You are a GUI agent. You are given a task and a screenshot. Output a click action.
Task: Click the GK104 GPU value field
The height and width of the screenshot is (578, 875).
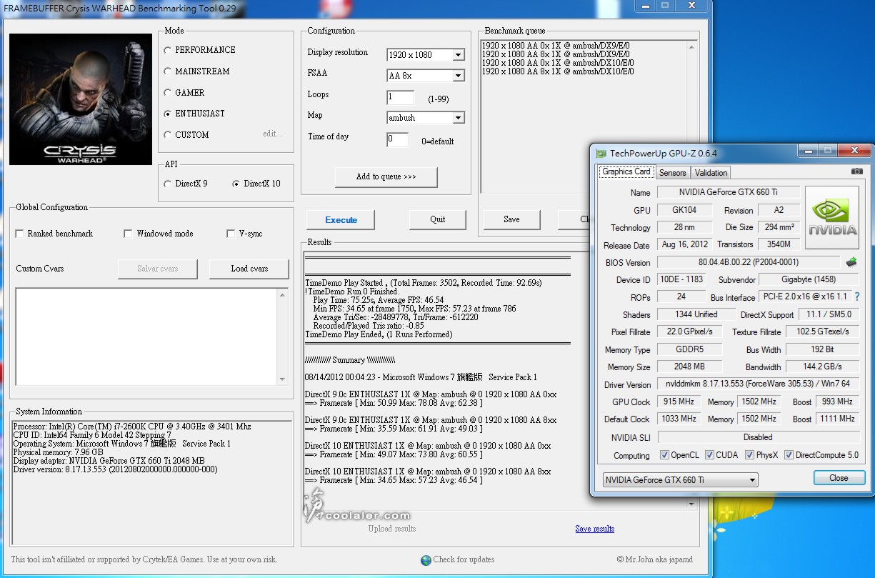click(x=686, y=210)
